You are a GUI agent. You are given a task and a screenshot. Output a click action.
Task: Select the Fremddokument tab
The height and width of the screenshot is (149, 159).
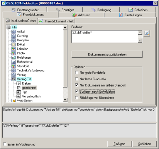(30, 15)
